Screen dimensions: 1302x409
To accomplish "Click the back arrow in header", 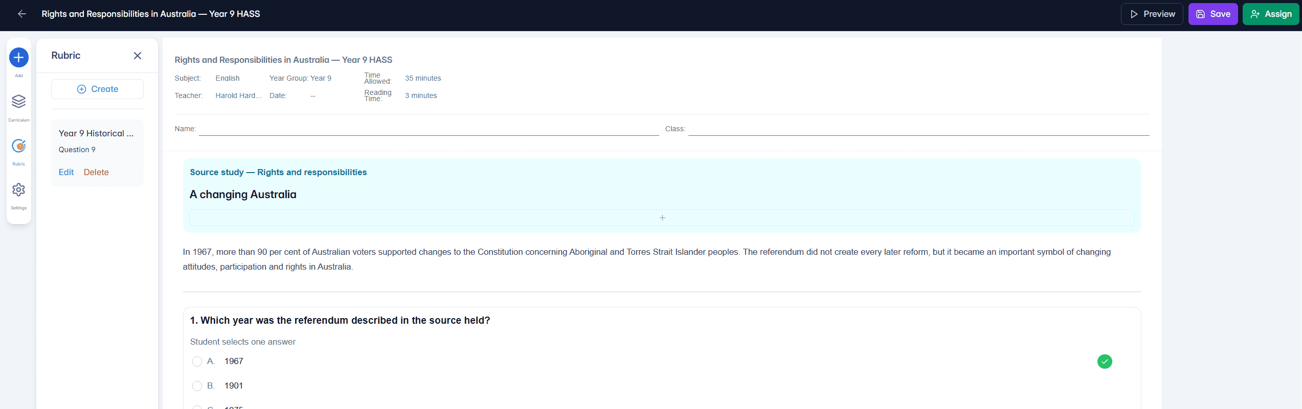I will pyautogui.click(x=21, y=14).
